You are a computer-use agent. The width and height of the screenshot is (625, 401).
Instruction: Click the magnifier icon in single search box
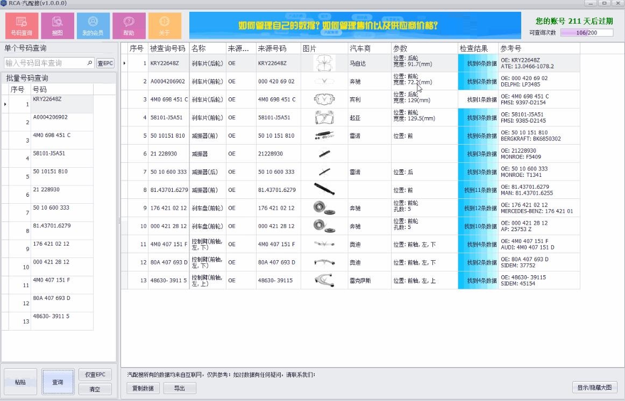pos(89,63)
